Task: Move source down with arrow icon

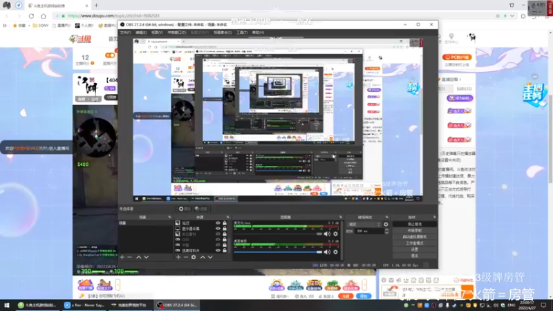Action: pyautogui.click(x=210, y=257)
